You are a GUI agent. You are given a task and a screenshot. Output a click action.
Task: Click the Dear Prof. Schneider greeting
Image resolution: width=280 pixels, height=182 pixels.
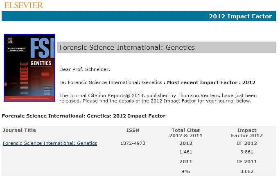(x=85, y=69)
